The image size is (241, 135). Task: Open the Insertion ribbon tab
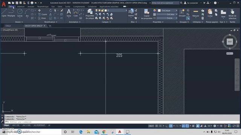click(x=21, y=7)
